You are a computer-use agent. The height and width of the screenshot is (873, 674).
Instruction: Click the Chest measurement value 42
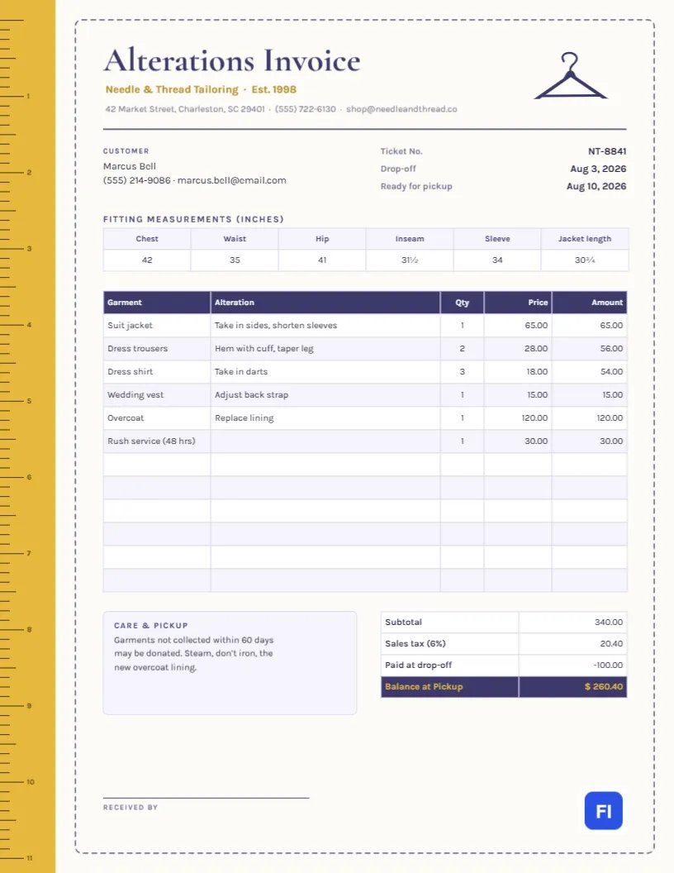[x=147, y=260]
